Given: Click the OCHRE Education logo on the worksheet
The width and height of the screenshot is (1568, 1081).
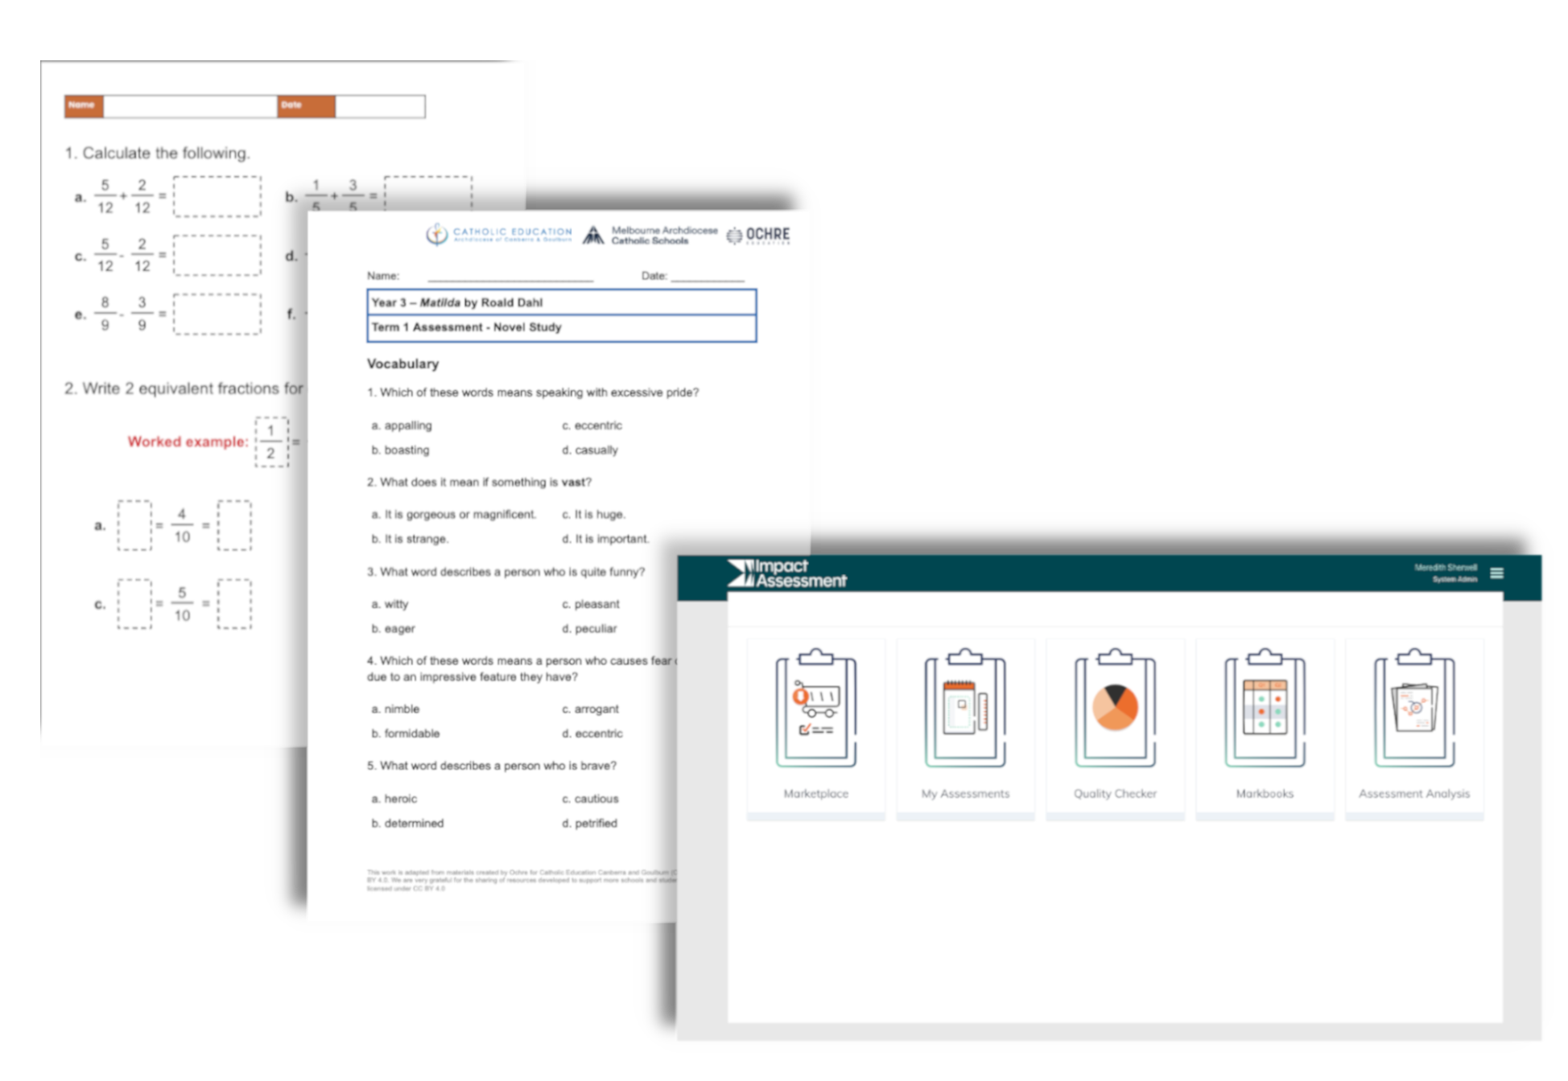Looking at the screenshot, I should [x=757, y=234].
